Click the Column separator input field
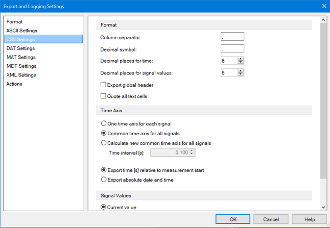 (x=232, y=37)
